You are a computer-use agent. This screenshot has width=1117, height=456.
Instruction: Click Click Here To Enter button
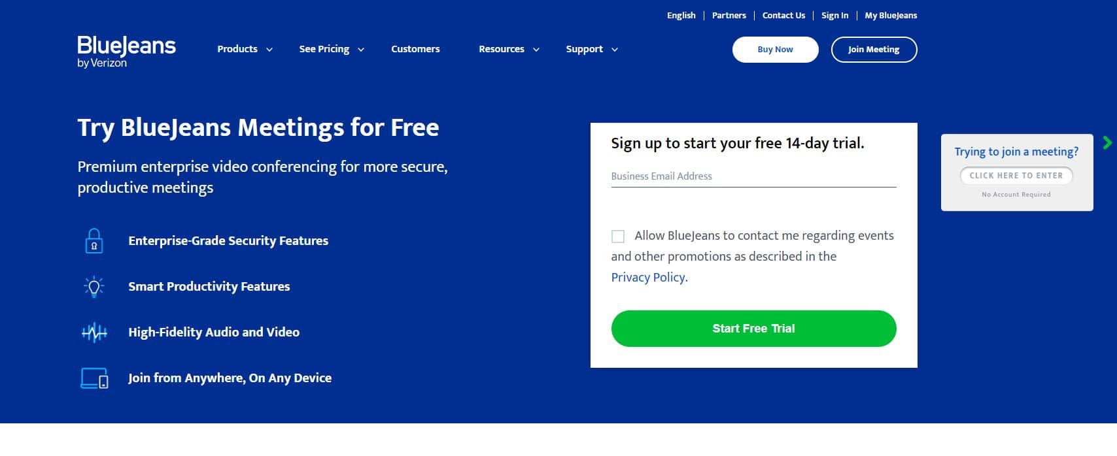1016,176
